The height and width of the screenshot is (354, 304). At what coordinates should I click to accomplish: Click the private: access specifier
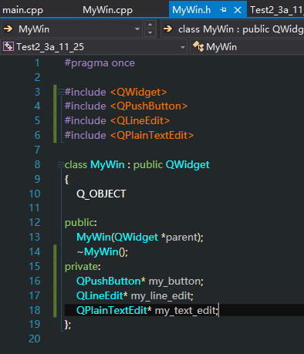point(83,267)
